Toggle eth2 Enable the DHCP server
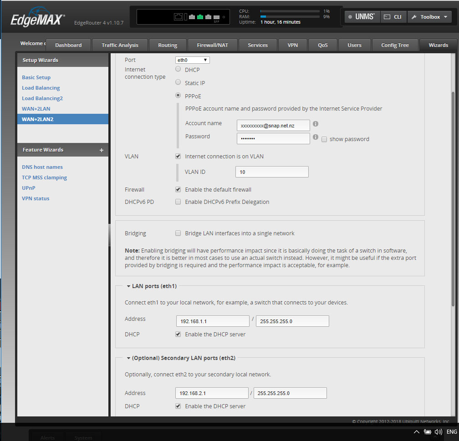459x441 pixels. coord(178,406)
